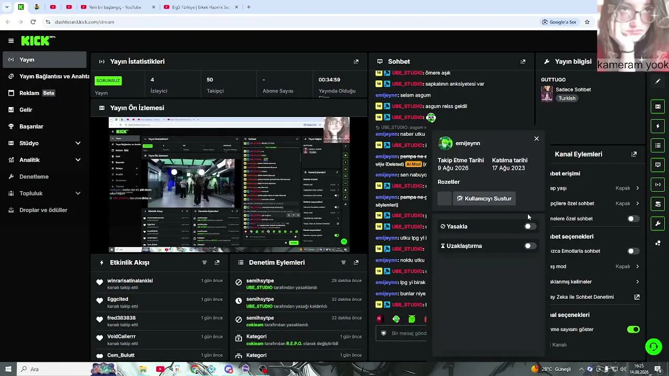Screen dimensions: 669x376
Task: Open the emoji picker in the message box
Action: (x=384, y=333)
